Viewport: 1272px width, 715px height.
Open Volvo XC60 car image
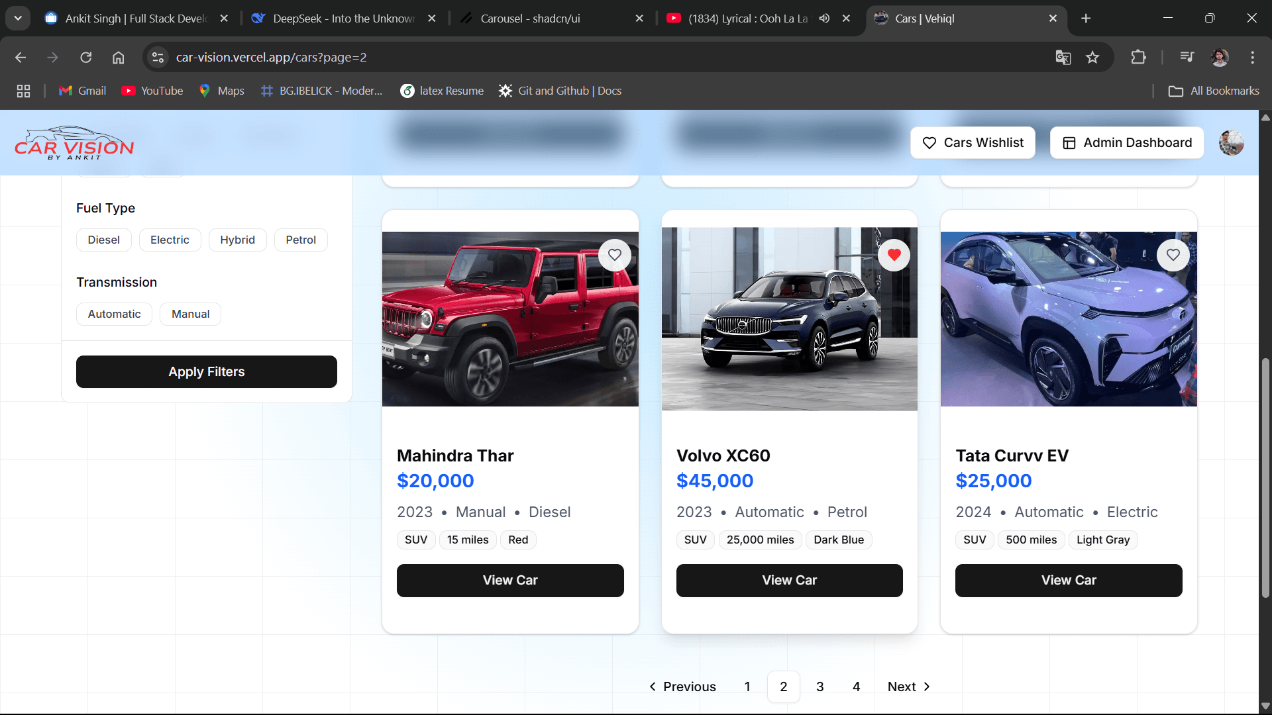(x=790, y=319)
